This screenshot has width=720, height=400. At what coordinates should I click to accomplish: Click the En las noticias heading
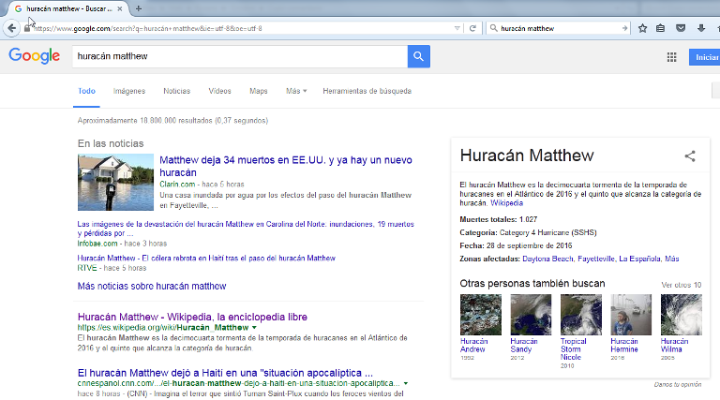pos(111,143)
